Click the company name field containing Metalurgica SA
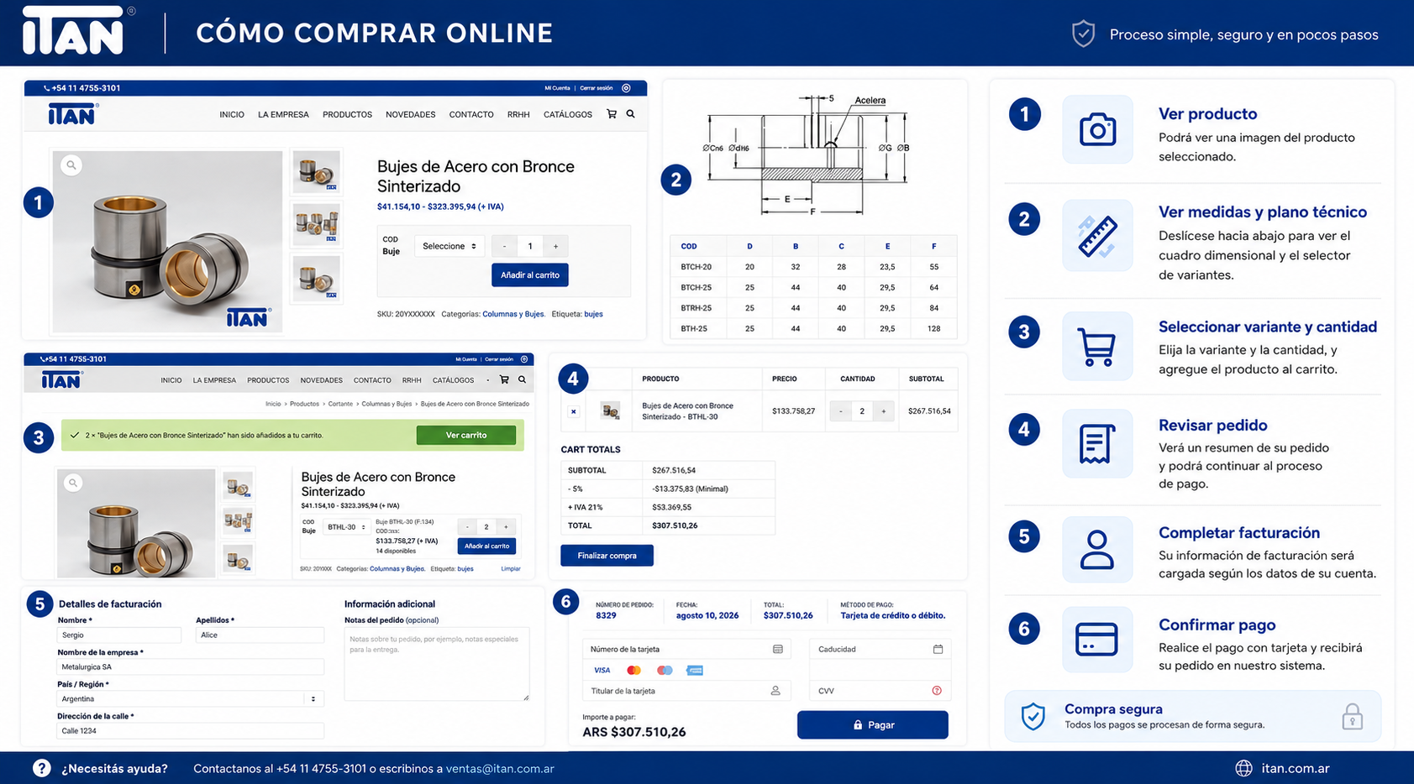1414x784 pixels. [x=190, y=667]
